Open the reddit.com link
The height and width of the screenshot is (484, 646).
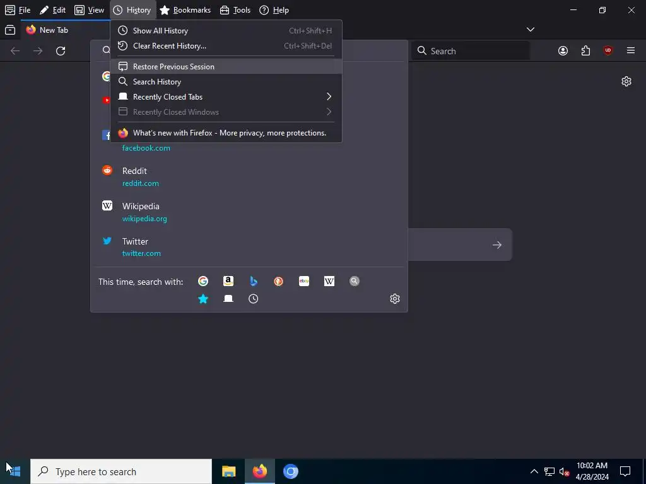141,183
